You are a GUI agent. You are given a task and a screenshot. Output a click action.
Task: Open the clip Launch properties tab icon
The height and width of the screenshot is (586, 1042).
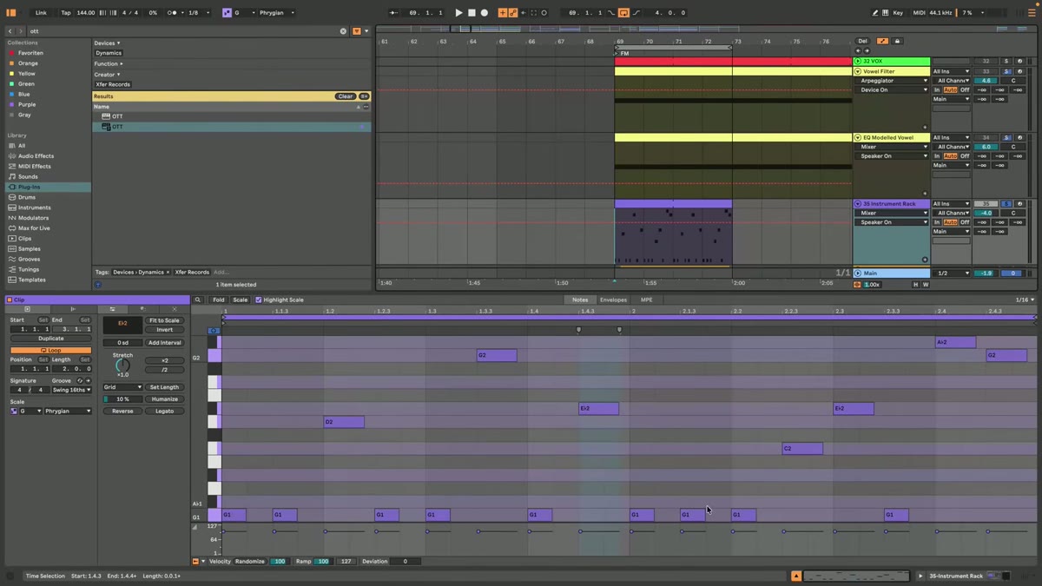pyautogui.click(x=72, y=309)
